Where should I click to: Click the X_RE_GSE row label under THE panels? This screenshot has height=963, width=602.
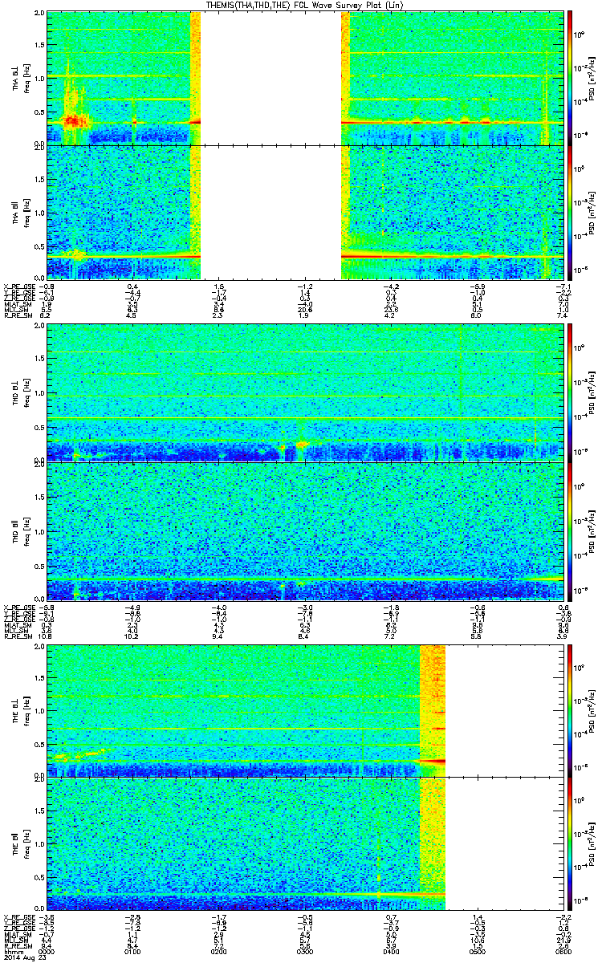pos(18,916)
